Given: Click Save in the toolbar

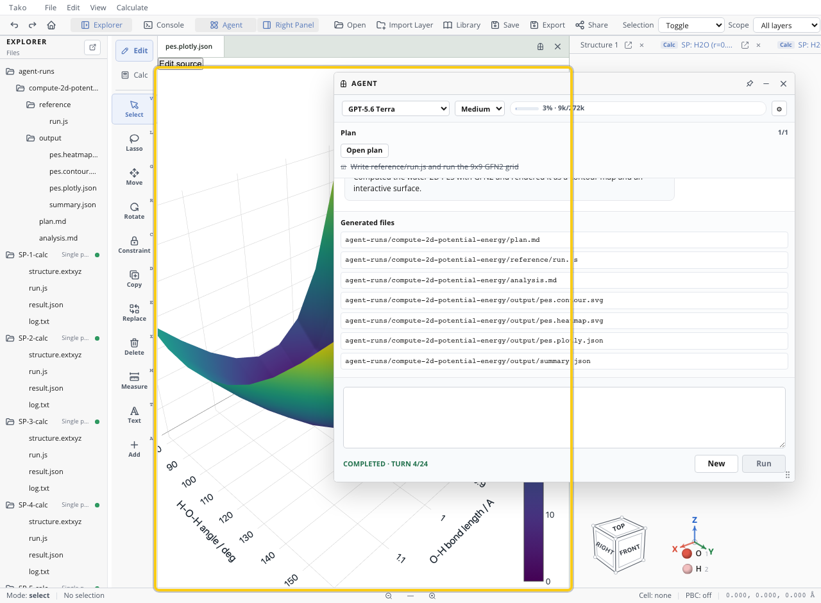Looking at the screenshot, I should 505,25.
